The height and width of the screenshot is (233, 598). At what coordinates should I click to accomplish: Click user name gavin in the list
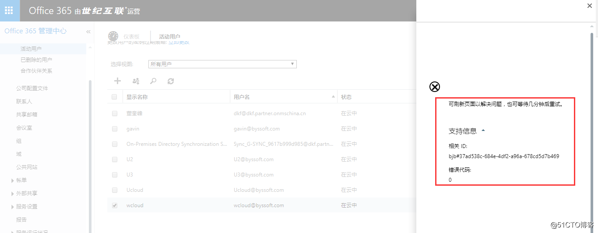click(133, 129)
